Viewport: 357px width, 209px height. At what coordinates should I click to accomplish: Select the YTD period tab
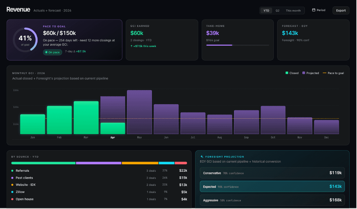coord(266,11)
